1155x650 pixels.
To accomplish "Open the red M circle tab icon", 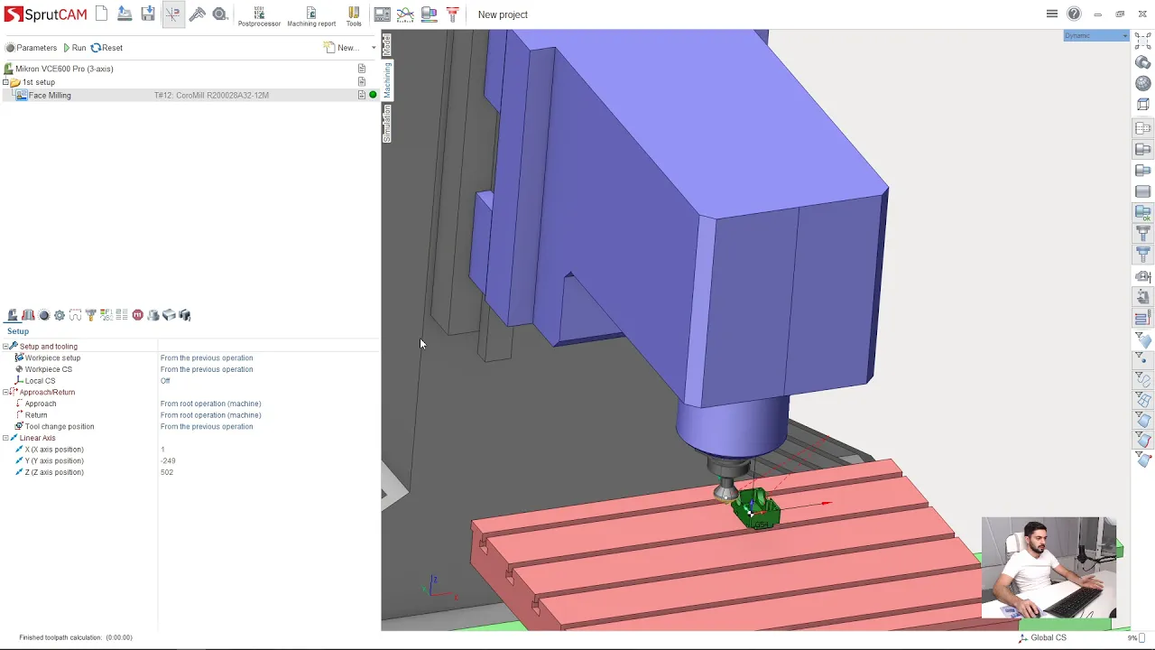I will tap(137, 315).
